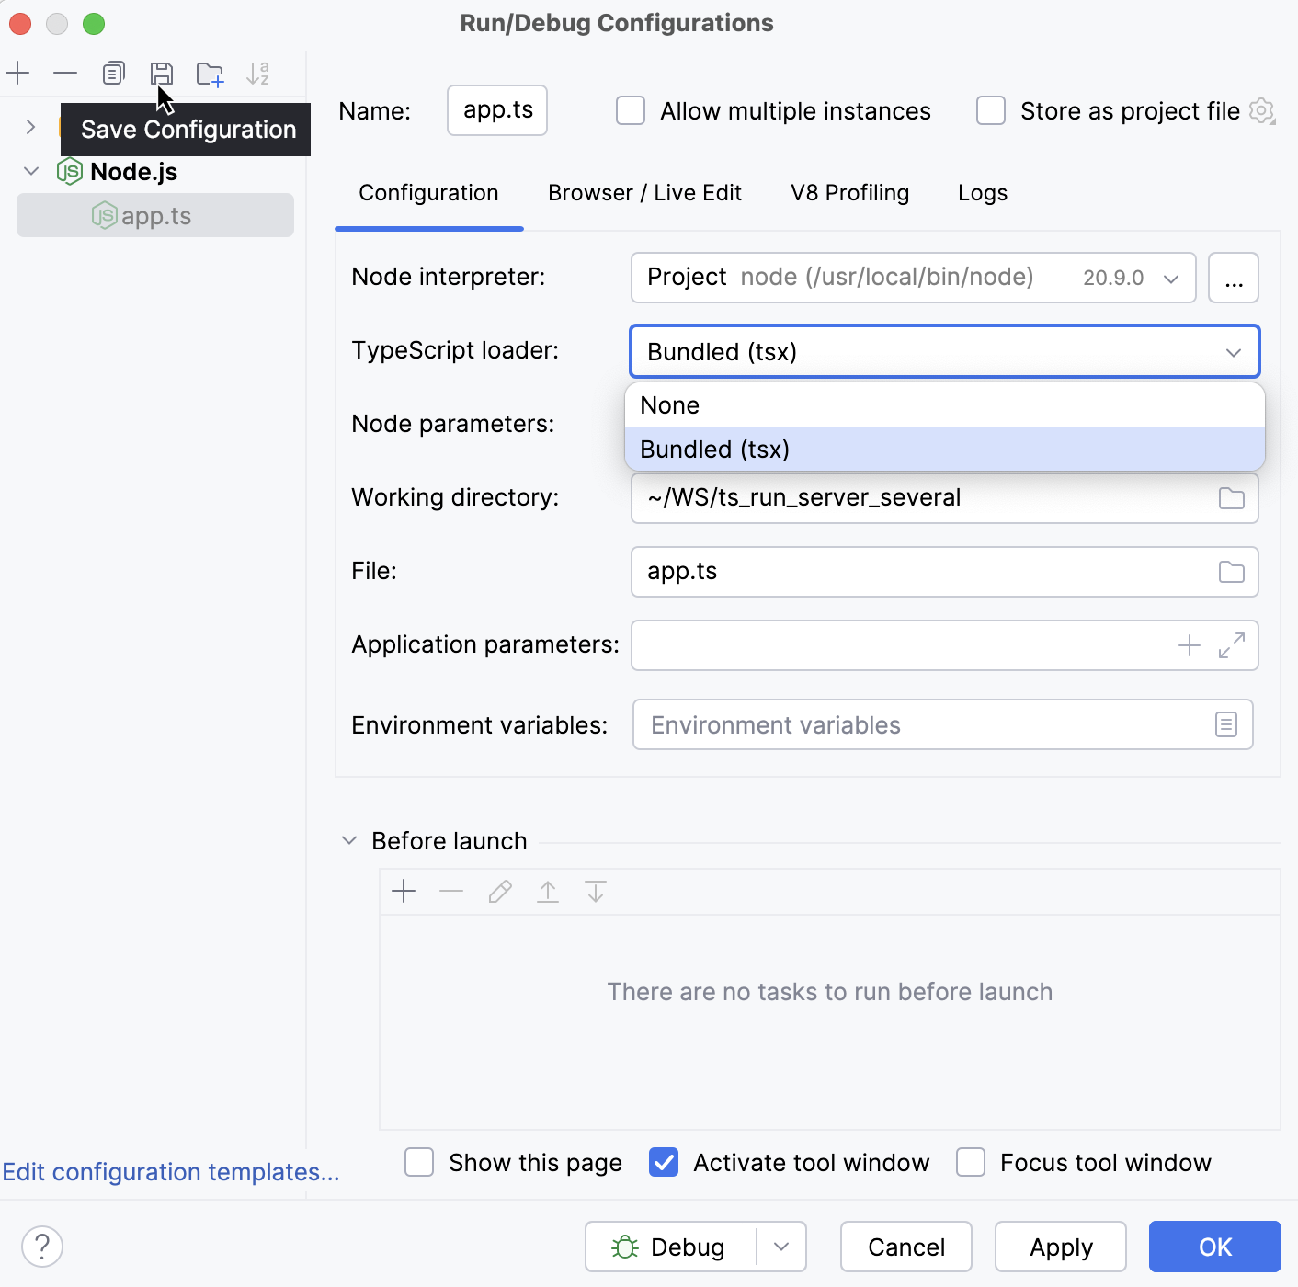Switch to the V8 Profiling tab
This screenshot has height=1287, width=1298.
coord(849,192)
